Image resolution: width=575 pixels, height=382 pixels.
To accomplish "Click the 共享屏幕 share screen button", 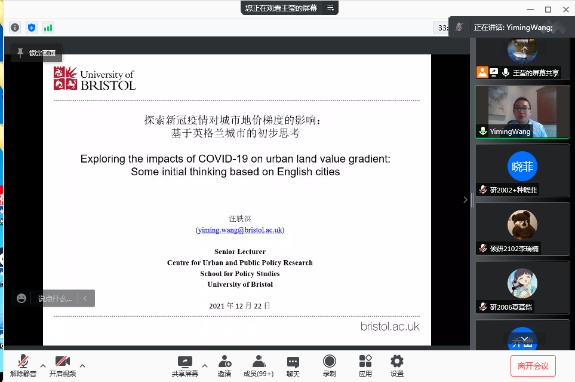I will 186,365.
